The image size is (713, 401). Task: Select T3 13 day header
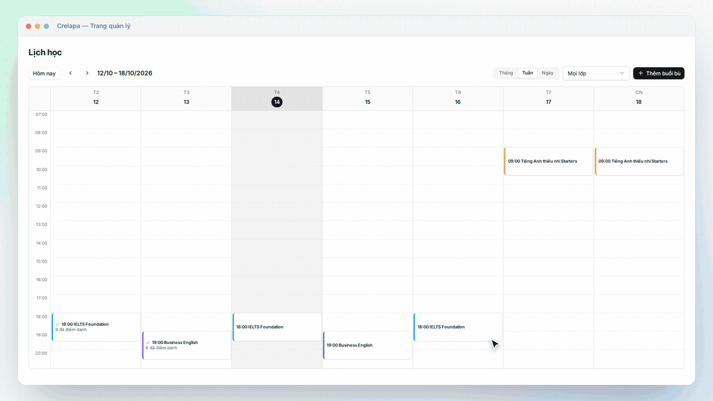[187, 99]
